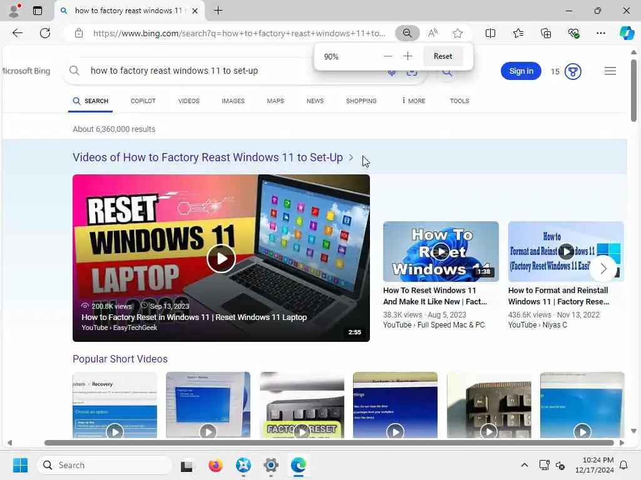
Task: Click the zoom magnifier icon in address bar
Action: 407,33
